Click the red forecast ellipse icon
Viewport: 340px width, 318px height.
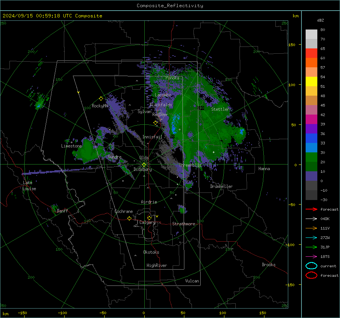[x=311, y=275]
